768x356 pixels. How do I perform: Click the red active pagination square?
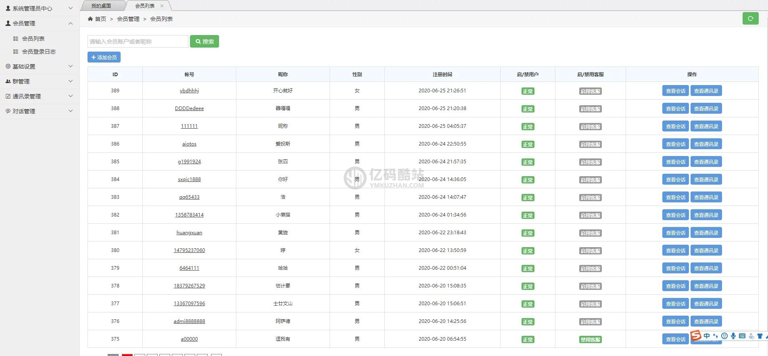pyautogui.click(x=127, y=355)
